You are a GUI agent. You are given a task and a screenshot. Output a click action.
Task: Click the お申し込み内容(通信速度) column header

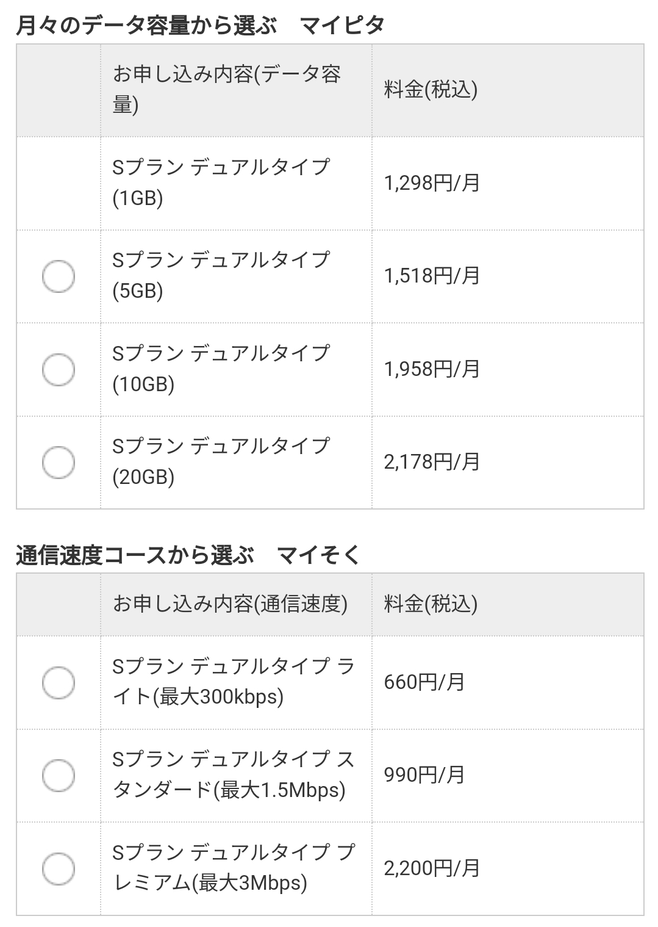pos(230,604)
